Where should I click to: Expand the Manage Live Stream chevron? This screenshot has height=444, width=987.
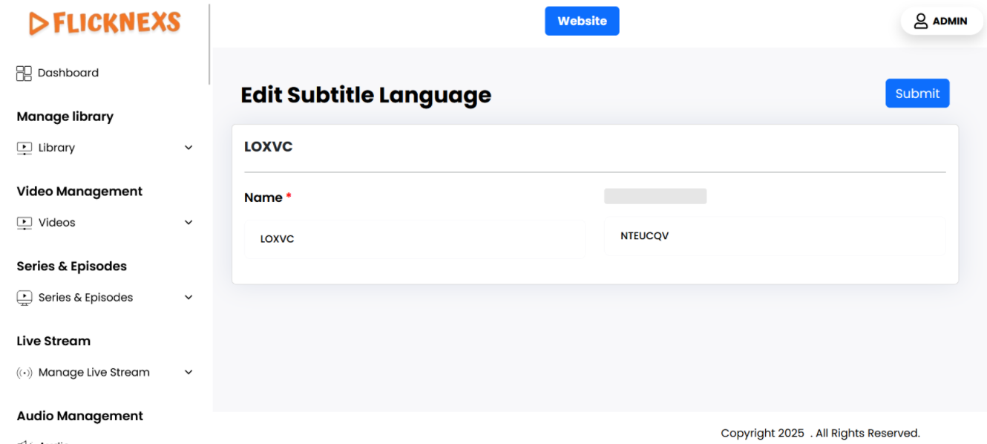tap(188, 373)
